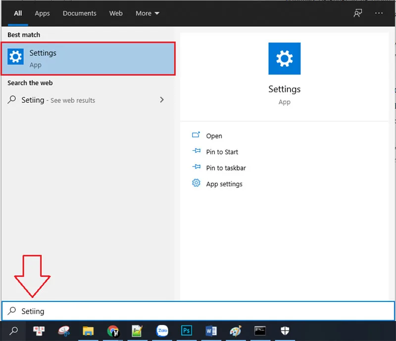Screen dimensions: 396x341
Task: Select the Settings app best match result
Action: coord(88,58)
